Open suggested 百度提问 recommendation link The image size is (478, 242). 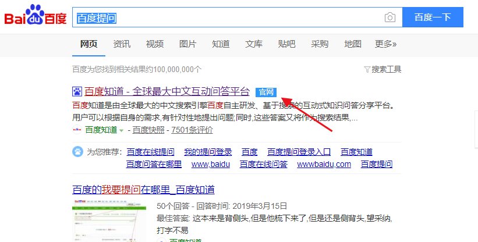click(x=377, y=165)
